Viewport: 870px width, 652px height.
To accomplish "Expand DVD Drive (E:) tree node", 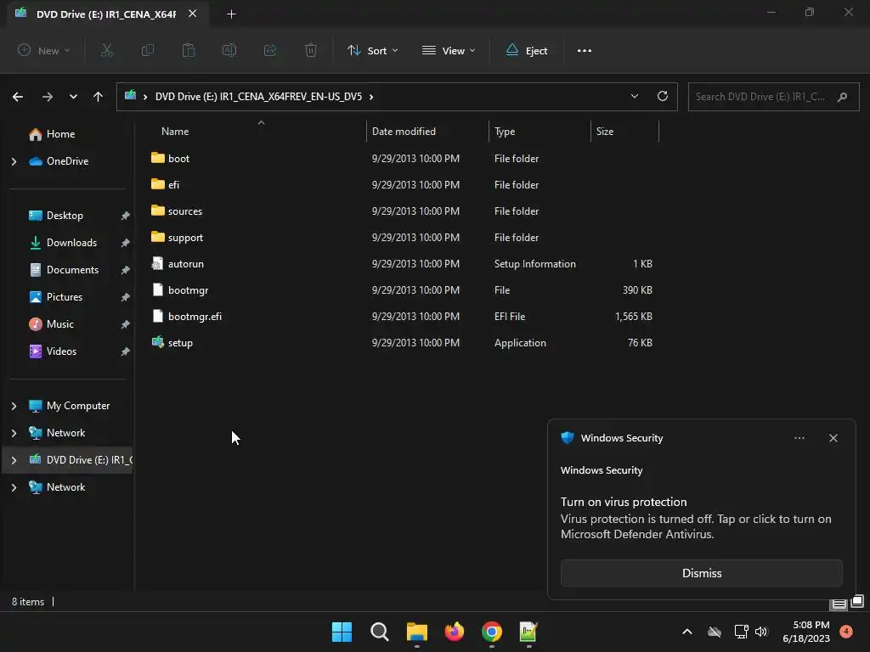I will click(14, 460).
